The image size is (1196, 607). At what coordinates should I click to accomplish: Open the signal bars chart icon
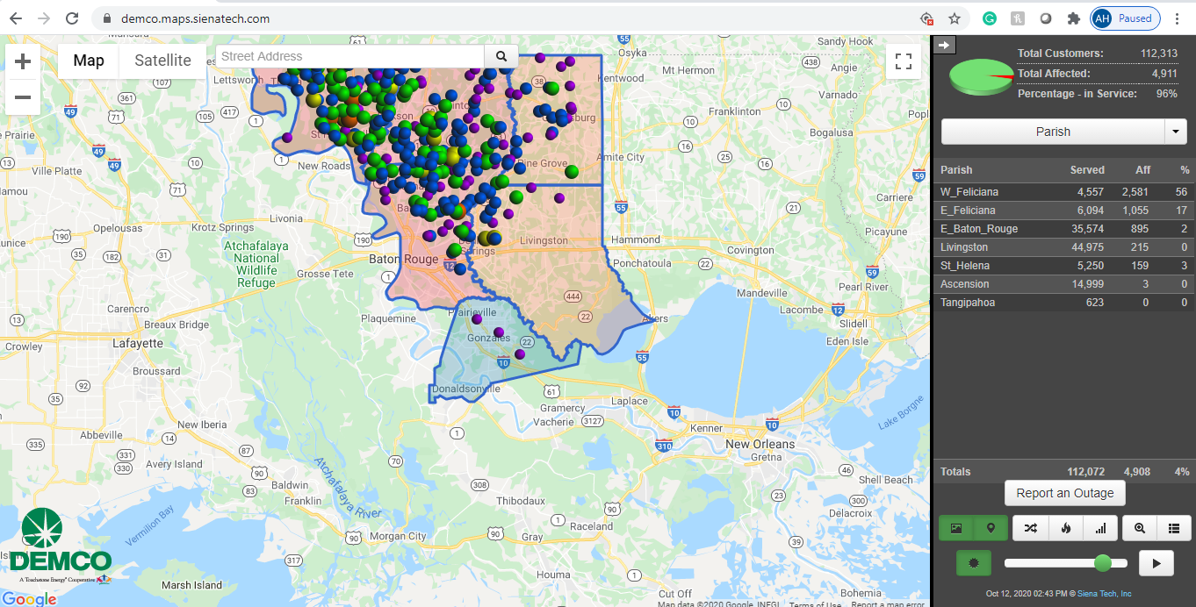pyautogui.click(x=1099, y=528)
